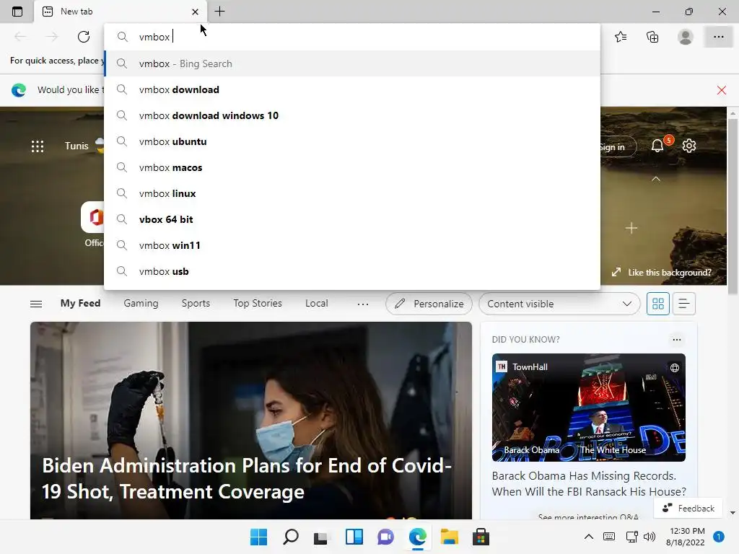
Task: Open the Windows Start menu
Action: tap(258, 537)
